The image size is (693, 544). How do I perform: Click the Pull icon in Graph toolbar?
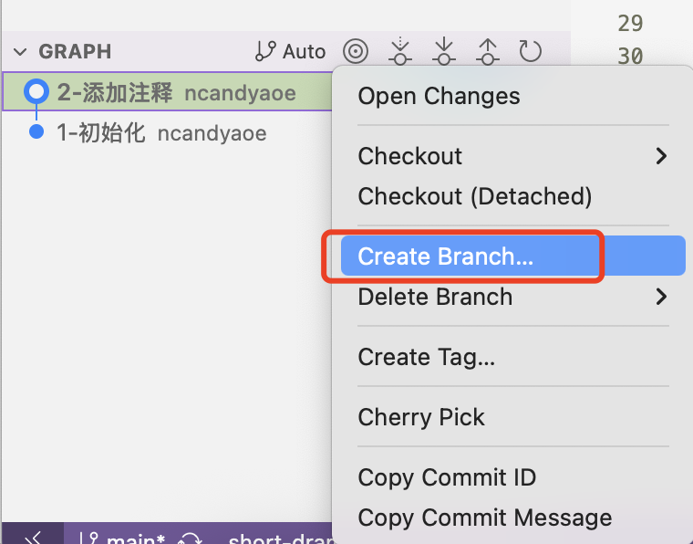(443, 51)
